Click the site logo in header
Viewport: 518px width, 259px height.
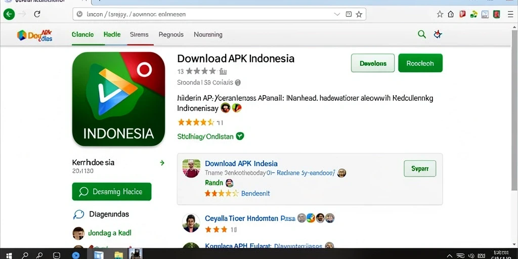(35, 35)
